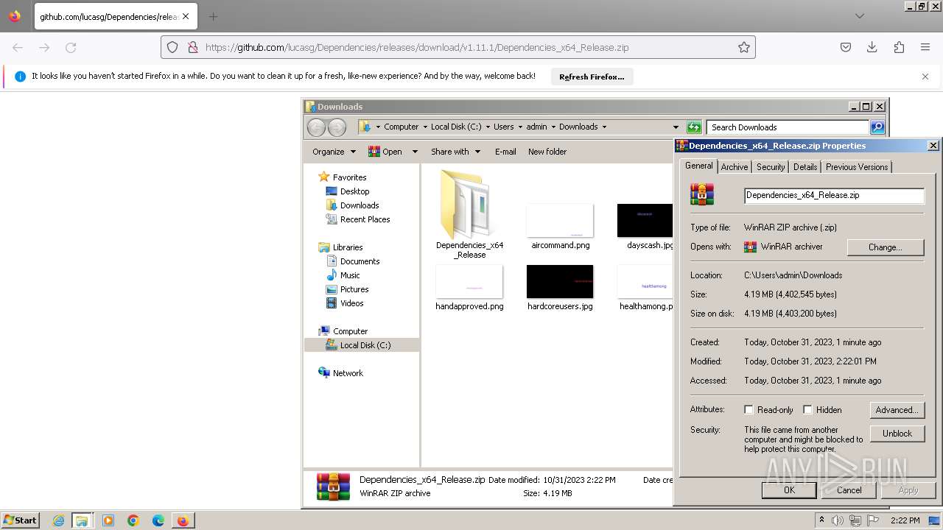
Task: Select the General tab
Action: coord(698,166)
